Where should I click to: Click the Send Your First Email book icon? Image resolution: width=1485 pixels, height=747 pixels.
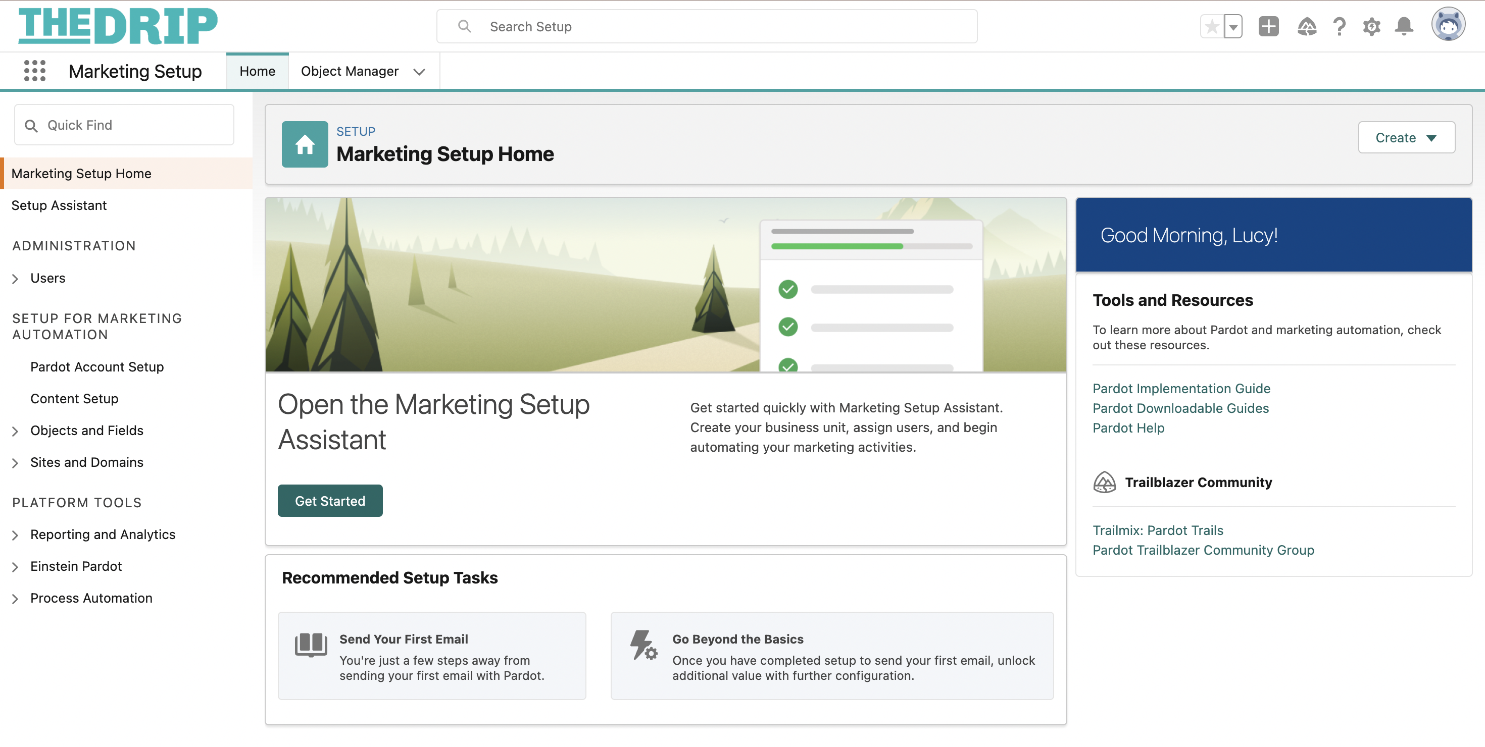coord(311,645)
